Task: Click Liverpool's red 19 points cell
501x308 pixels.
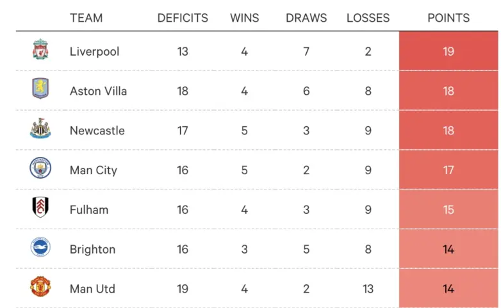Action: (448, 51)
